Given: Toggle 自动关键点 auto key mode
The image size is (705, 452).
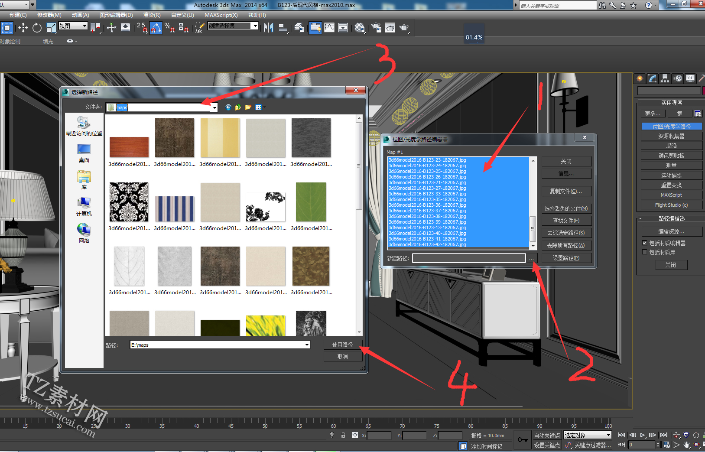Looking at the screenshot, I should (x=547, y=436).
